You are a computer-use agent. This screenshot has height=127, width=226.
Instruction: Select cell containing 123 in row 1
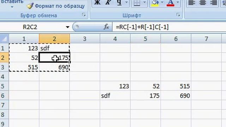tap(24, 48)
